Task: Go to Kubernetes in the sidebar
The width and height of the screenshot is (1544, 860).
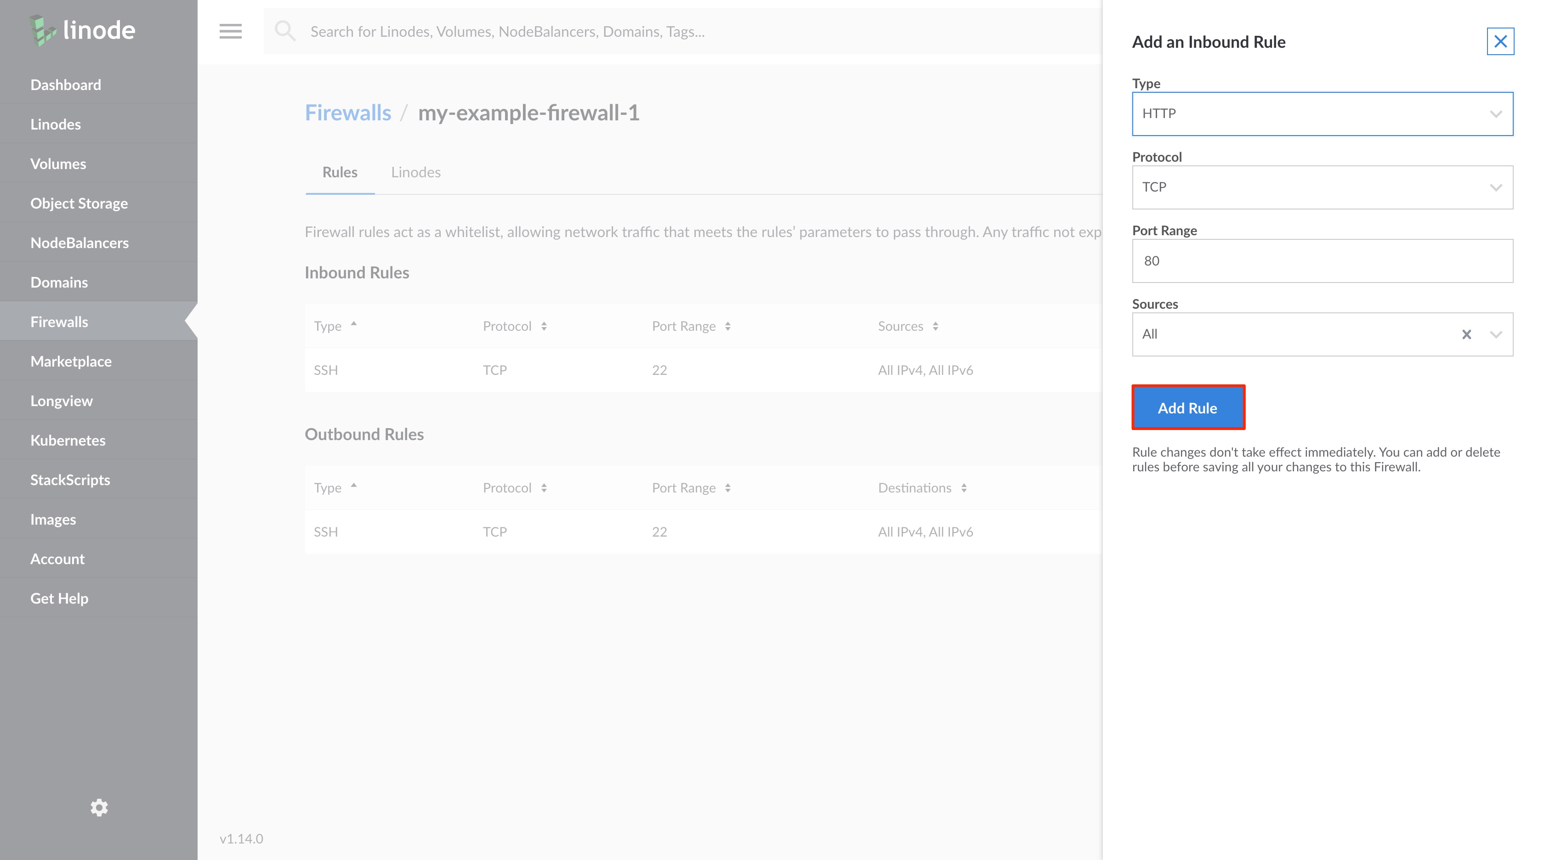Action: 68,441
